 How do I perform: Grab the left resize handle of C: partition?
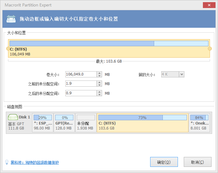click(x=8, y=49)
